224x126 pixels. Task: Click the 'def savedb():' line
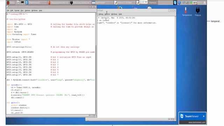(14, 85)
